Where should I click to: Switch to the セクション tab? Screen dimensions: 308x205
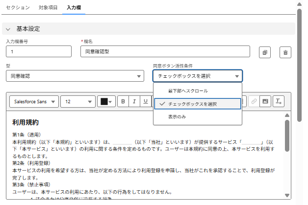tap(18, 8)
